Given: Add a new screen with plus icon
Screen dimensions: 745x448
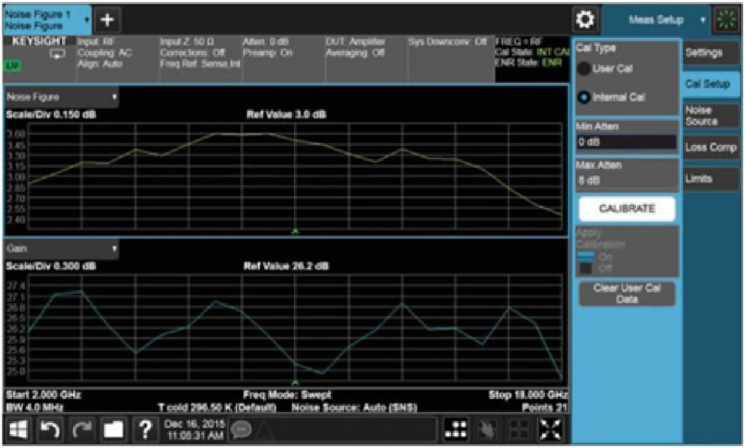Looking at the screenshot, I should pos(108,20).
